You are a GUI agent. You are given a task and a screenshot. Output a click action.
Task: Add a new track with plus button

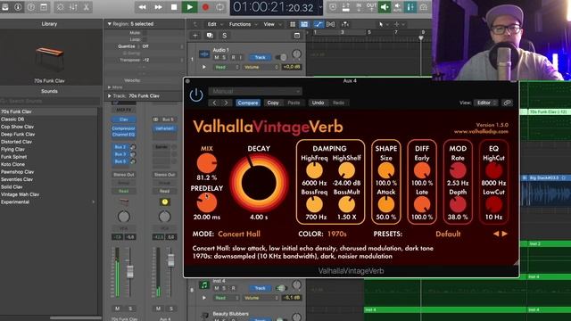click(194, 36)
